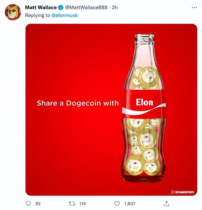Viewport: 202px width, 210px height.
Task: Click the TOPLOADERSPORTS watermark text
Action: coord(185,192)
